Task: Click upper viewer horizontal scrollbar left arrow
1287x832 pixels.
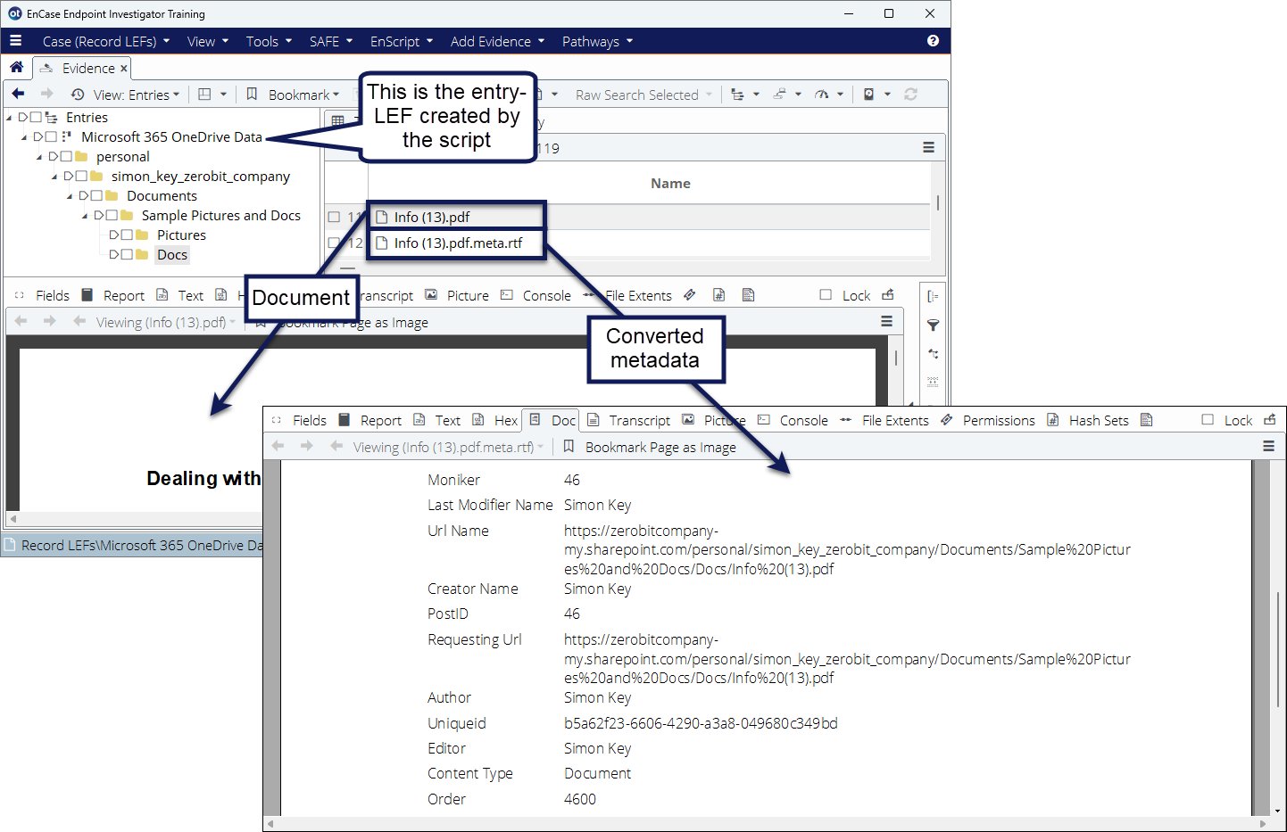Action: click(x=12, y=518)
